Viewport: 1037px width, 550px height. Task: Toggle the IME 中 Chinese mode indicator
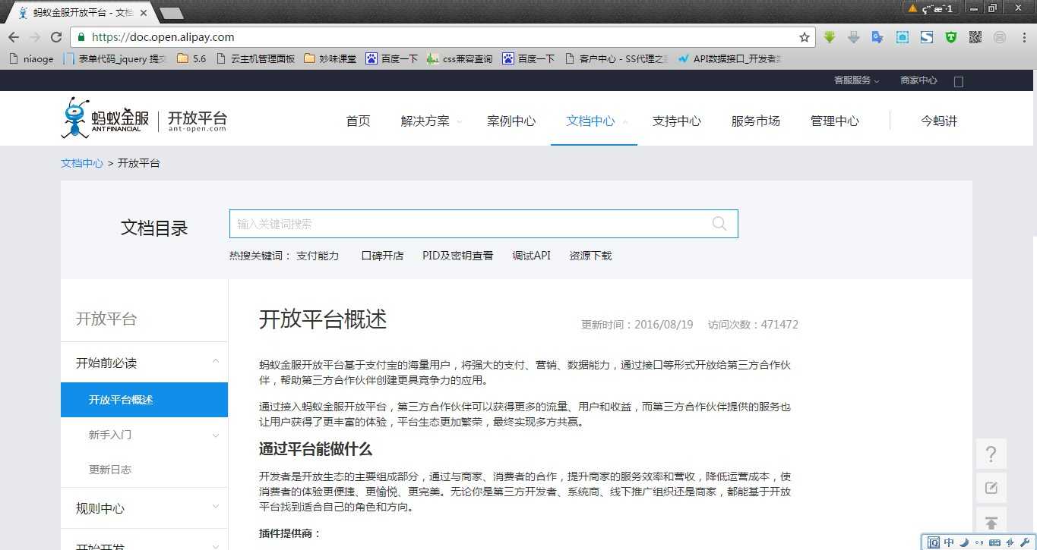(x=949, y=542)
